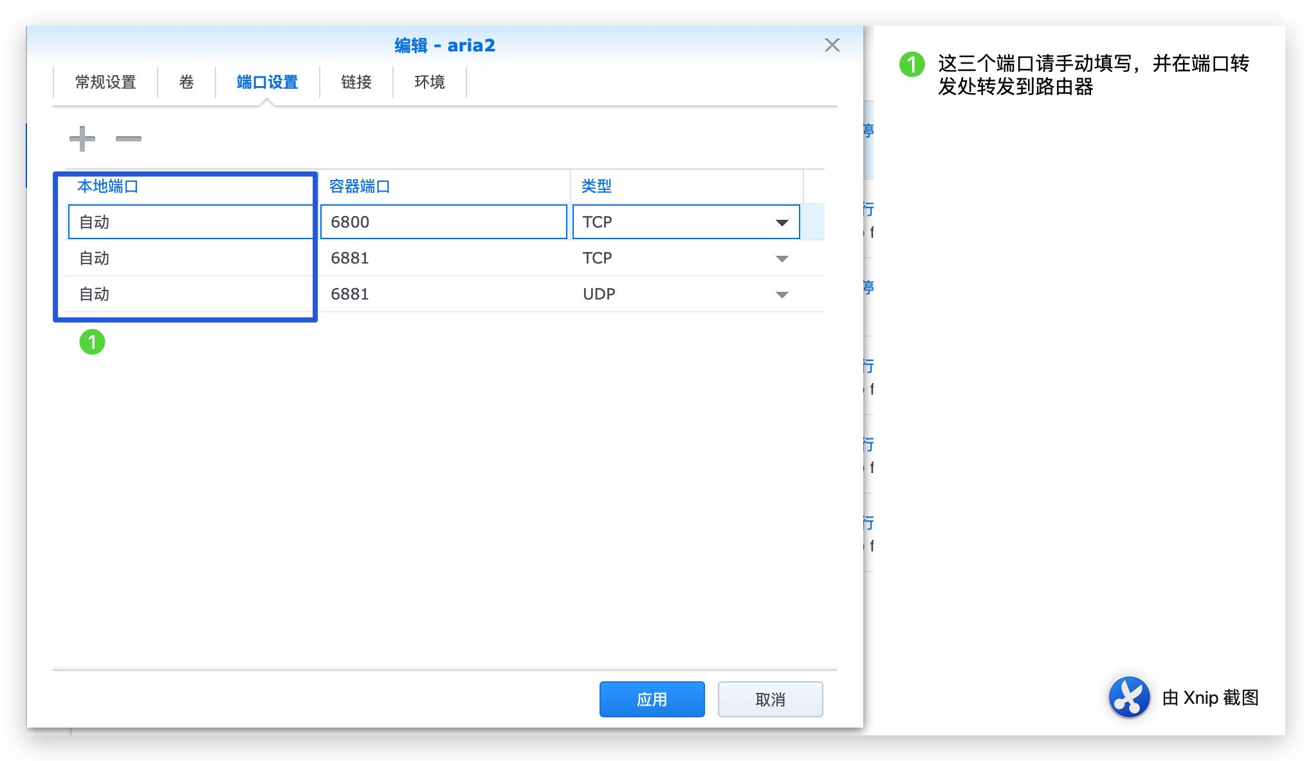Click the plus icon to add port
The width and height of the screenshot is (1311, 761).
pyautogui.click(x=82, y=139)
